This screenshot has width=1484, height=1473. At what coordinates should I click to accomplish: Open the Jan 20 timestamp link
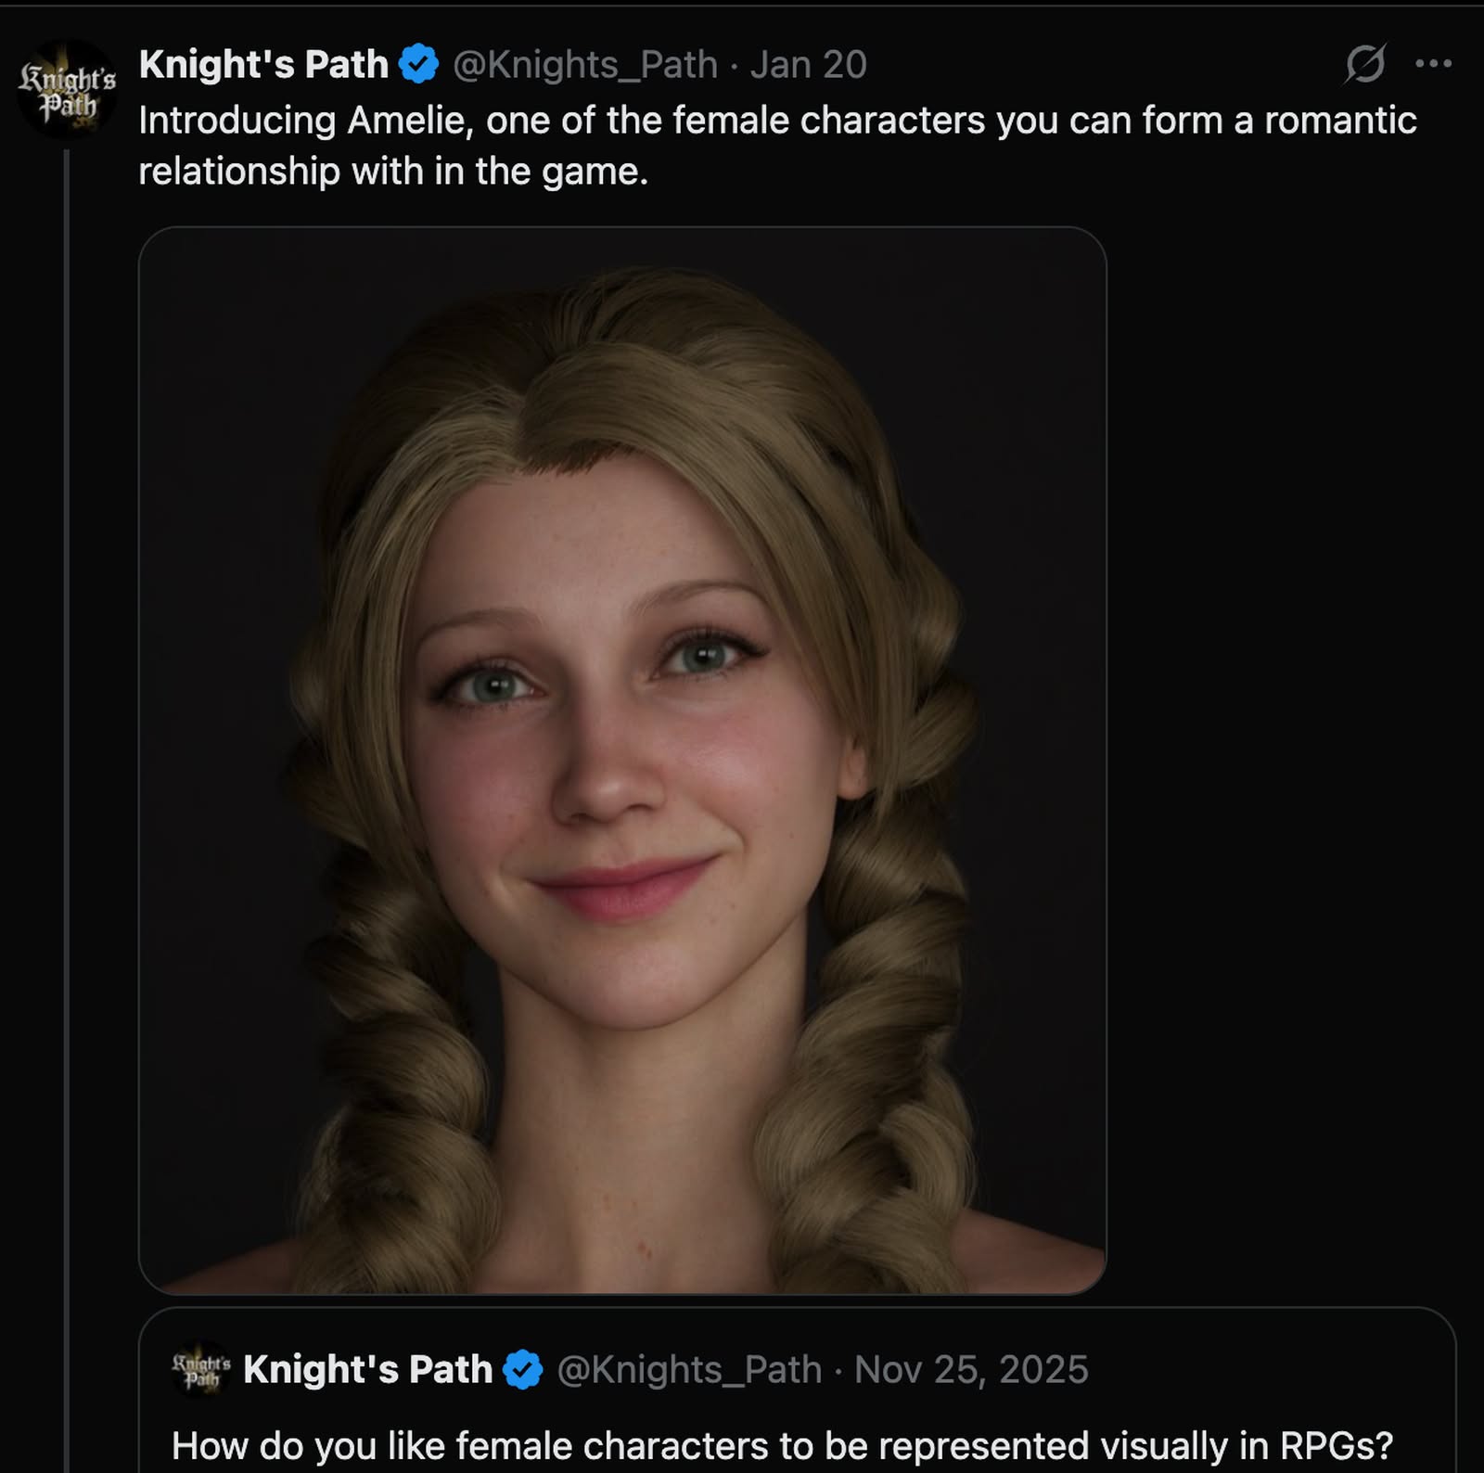point(808,65)
